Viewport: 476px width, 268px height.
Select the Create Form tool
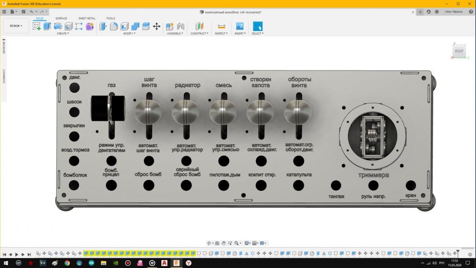(89, 26)
